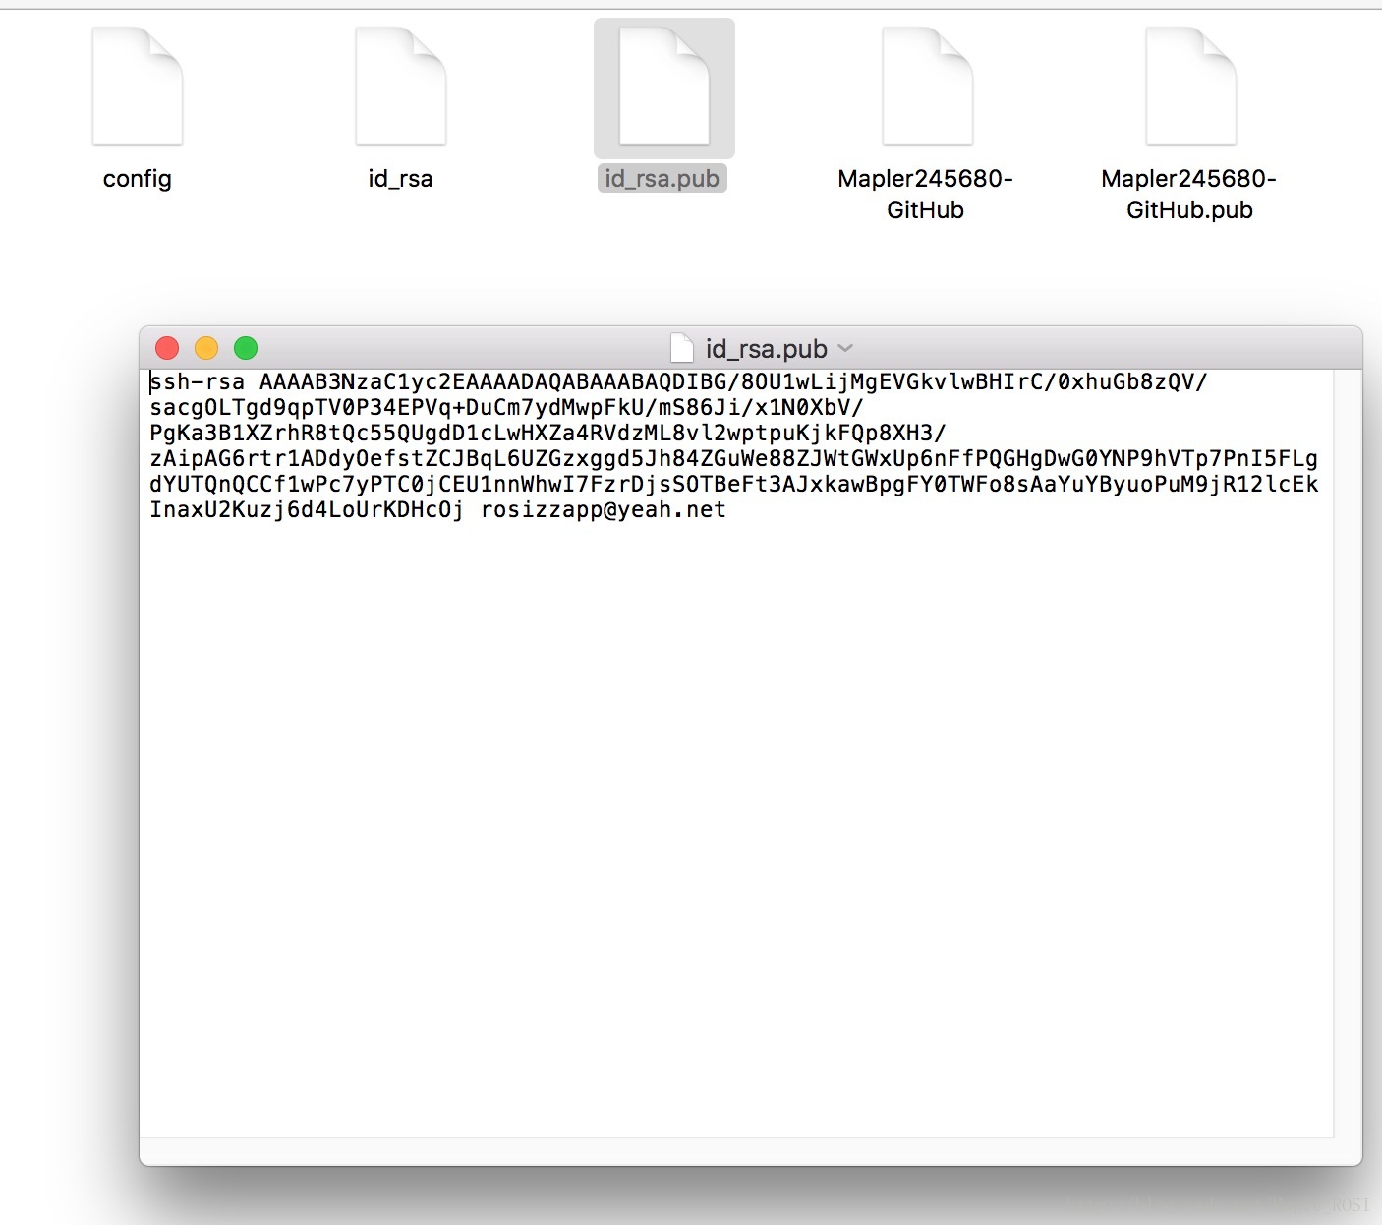Select the Mapler245680-GitHub.pub file icon
The width and height of the screenshot is (1382, 1225).
[x=1190, y=87]
